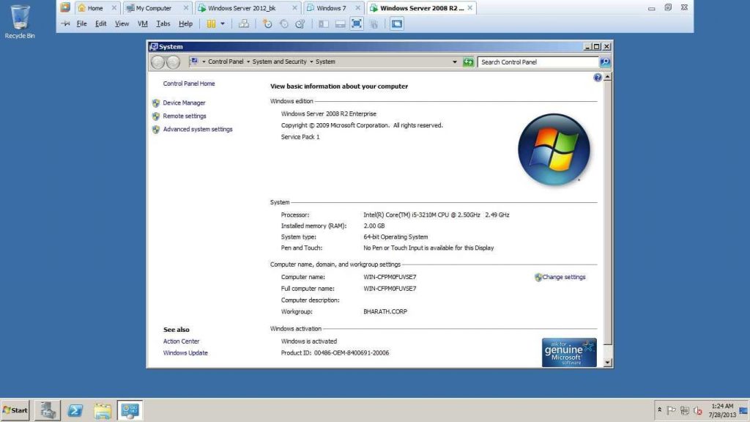
Task: Open the VMware Workstation logo menu icon
Action: click(x=65, y=7)
